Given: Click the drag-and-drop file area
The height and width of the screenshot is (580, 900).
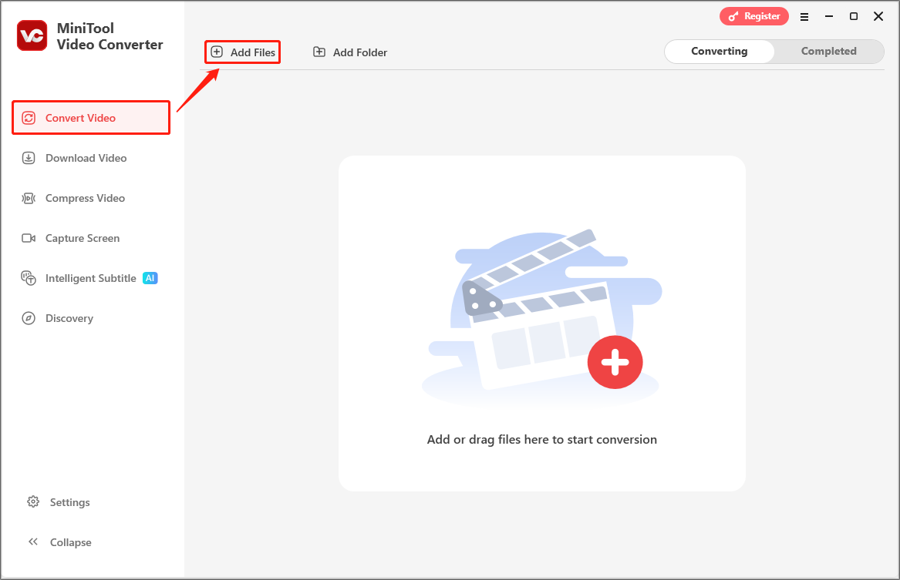Looking at the screenshot, I should pos(542,439).
